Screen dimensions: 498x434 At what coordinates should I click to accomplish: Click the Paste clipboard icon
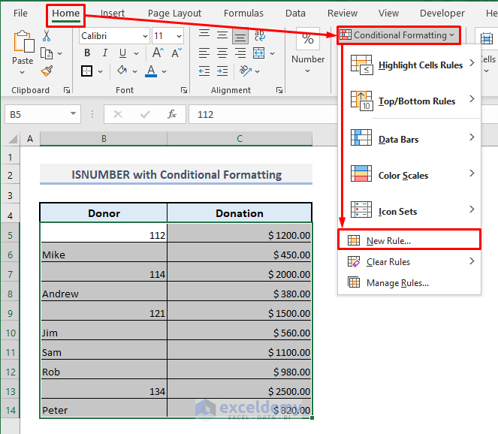coord(23,41)
